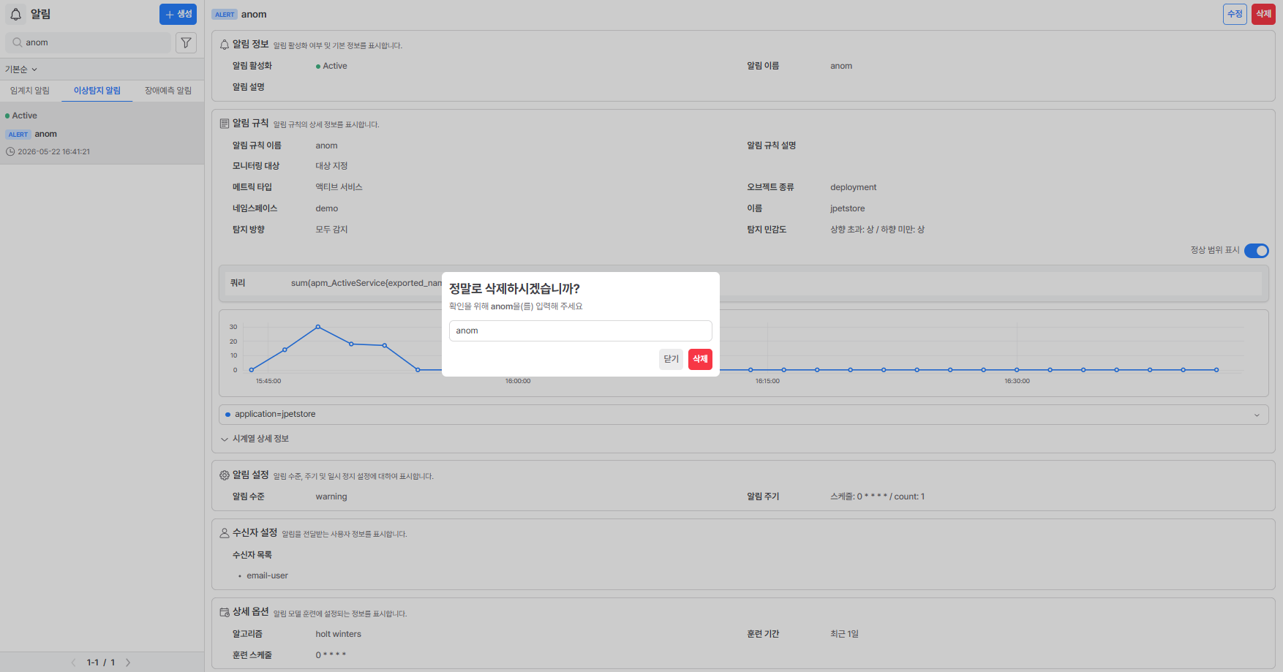Confirm deletion with dialog 삭제 button

click(x=700, y=359)
